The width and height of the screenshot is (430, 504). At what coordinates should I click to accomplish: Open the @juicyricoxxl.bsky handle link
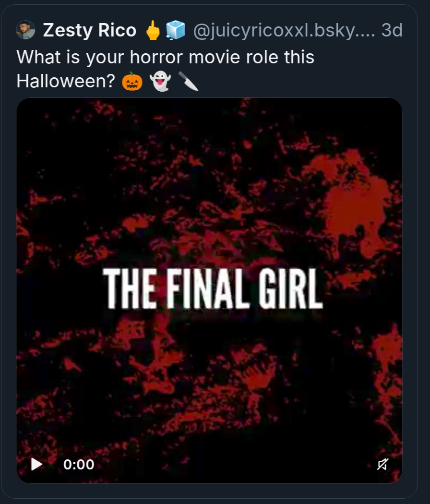[283, 31]
